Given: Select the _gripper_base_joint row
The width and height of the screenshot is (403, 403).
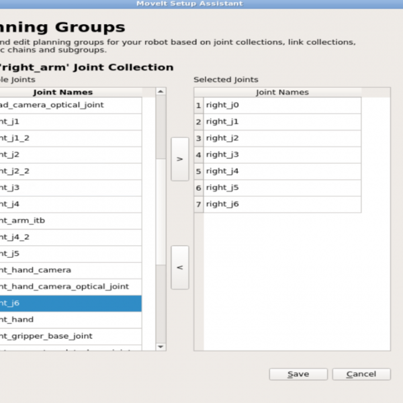Looking at the screenshot, I should [x=71, y=337].
